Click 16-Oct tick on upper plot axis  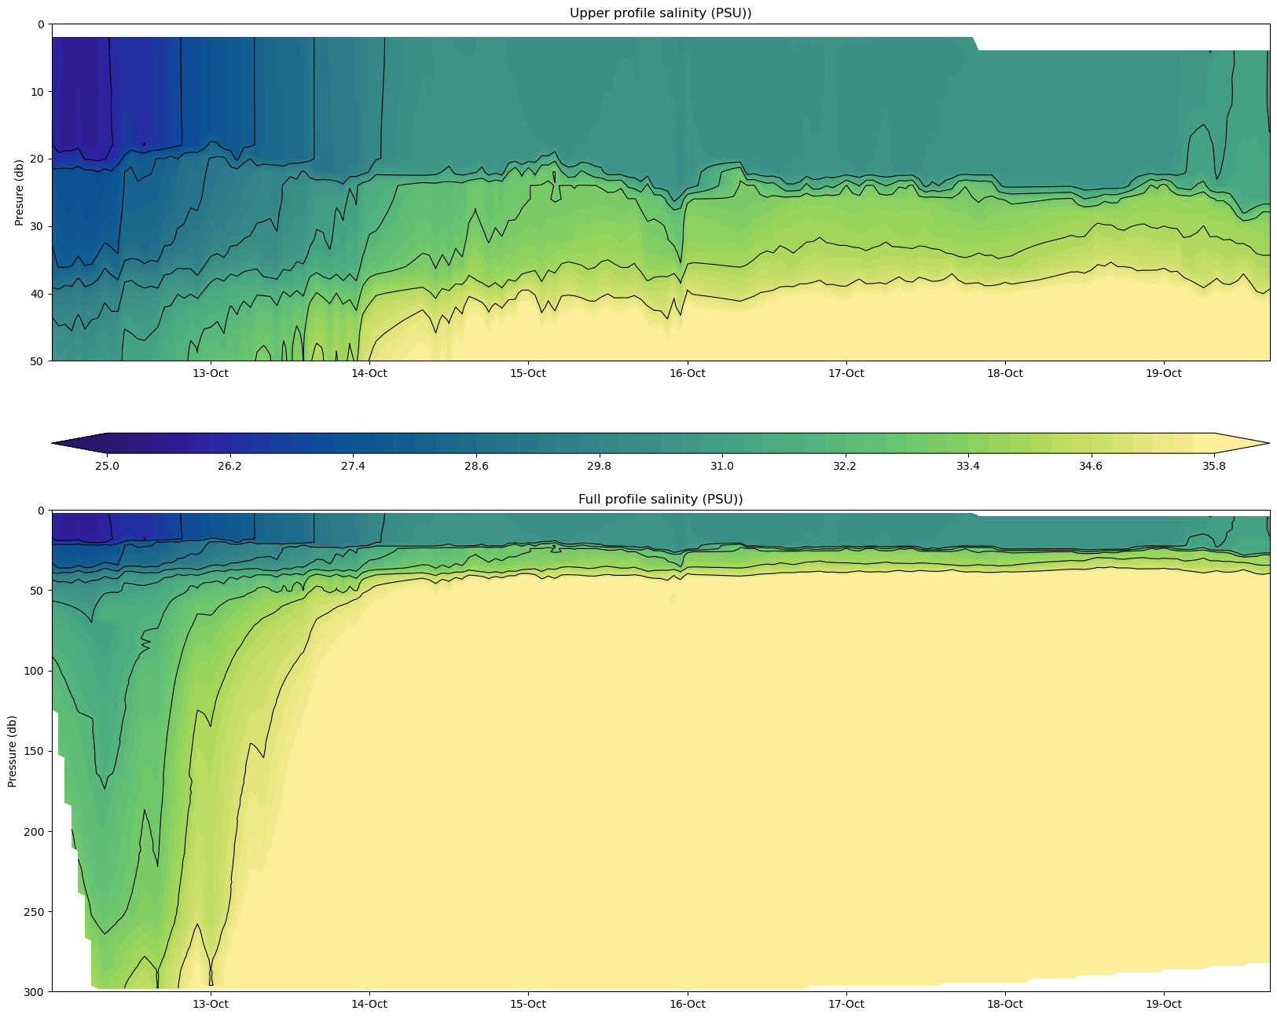687,373
